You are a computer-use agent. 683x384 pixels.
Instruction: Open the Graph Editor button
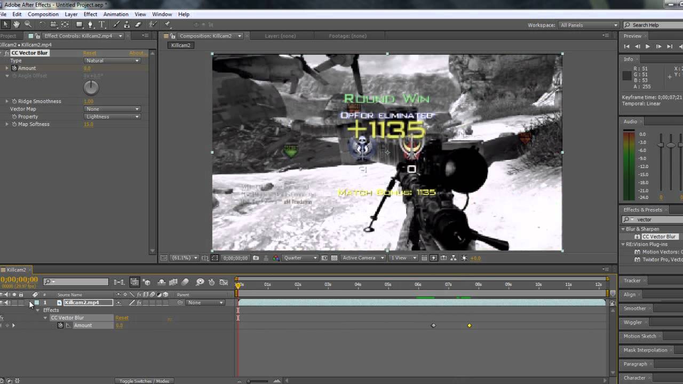pyautogui.click(x=224, y=282)
